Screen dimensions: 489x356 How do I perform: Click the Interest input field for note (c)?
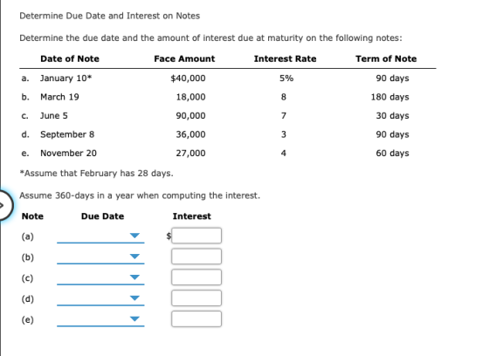196,277
